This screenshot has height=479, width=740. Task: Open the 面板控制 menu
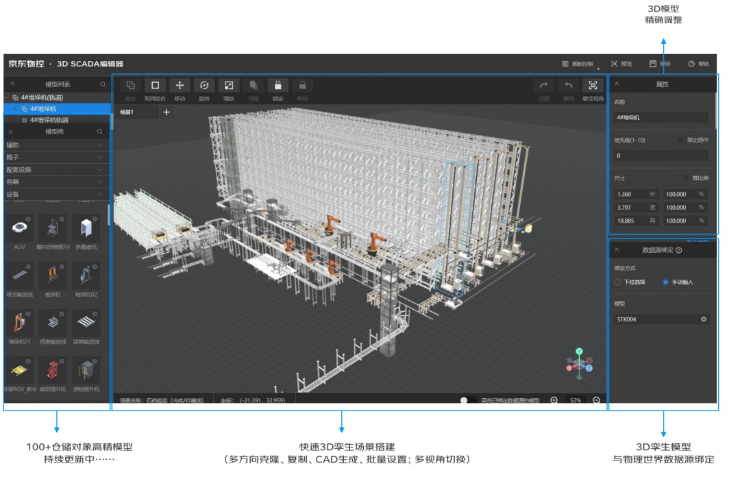point(578,64)
